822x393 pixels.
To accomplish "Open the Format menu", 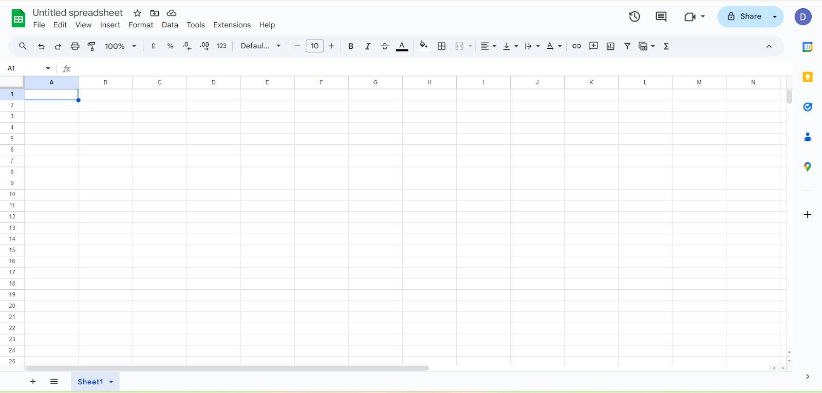I will pyautogui.click(x=141, y=25).
